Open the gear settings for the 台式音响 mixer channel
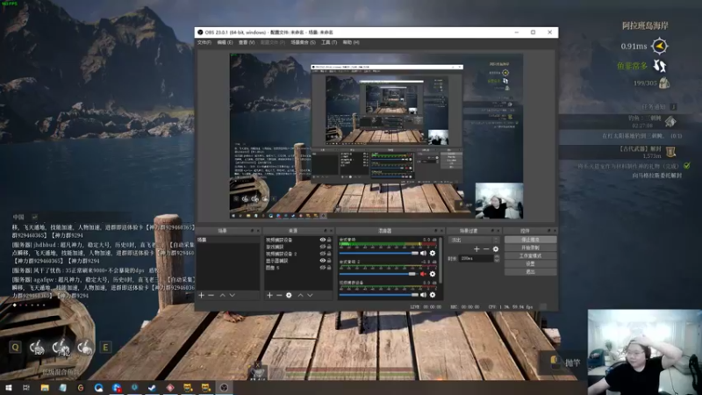Image resolution: width=702 pixels, height=395 pixels. point(433,253)
